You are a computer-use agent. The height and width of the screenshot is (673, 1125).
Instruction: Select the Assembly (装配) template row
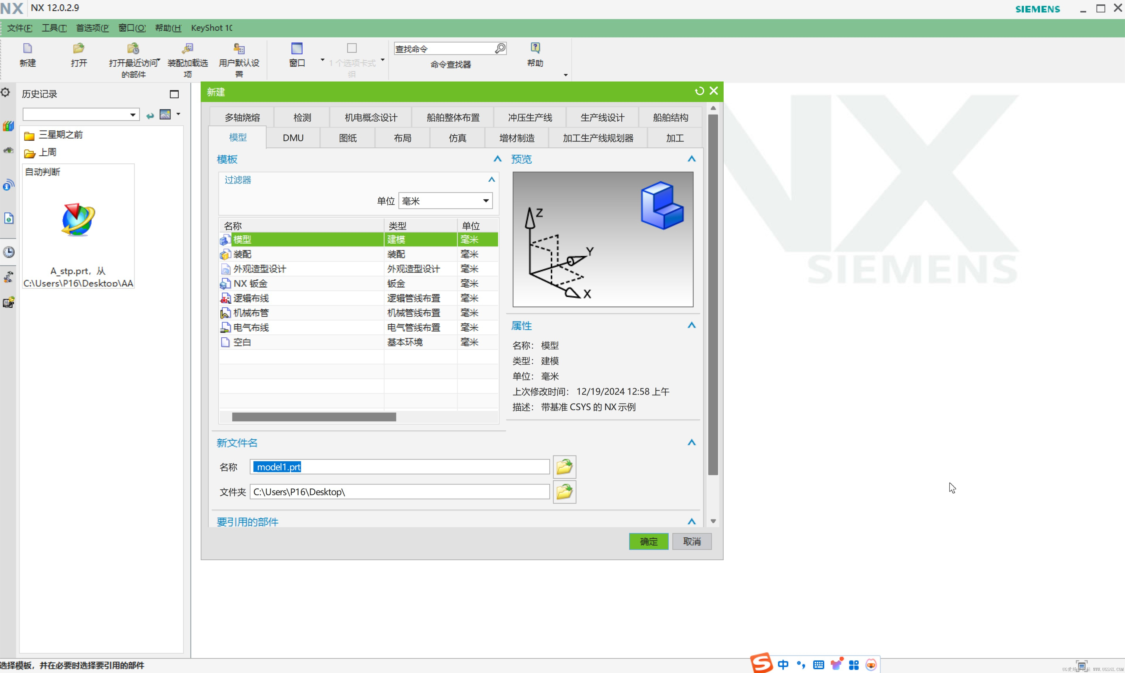click(359, 254)
